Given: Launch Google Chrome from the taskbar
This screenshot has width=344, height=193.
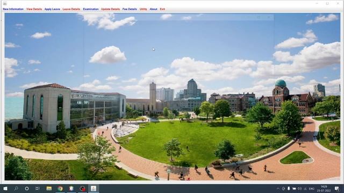Looking at the screenshot, I should pos(60,188).
